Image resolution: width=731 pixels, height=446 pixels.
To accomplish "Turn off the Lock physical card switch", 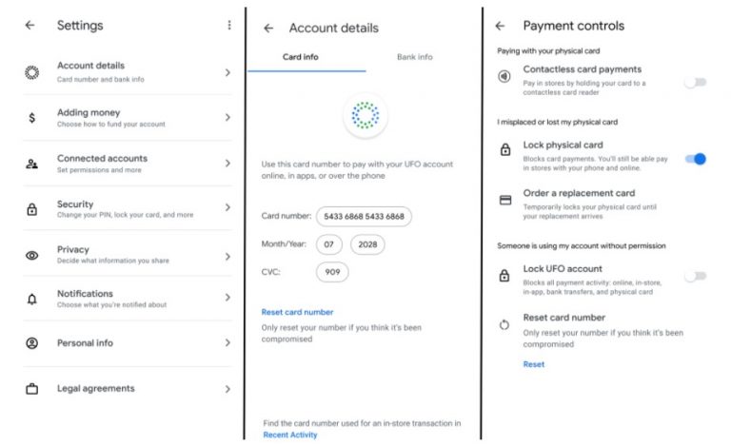I will coord(696,159).
